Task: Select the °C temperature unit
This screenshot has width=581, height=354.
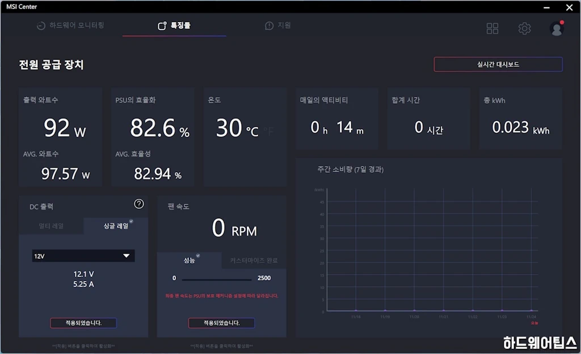Action: coord(252,131)
